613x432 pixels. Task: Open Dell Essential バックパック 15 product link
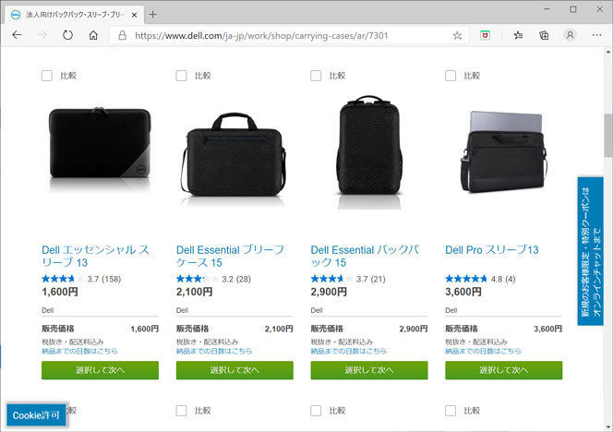click(366, 256)
